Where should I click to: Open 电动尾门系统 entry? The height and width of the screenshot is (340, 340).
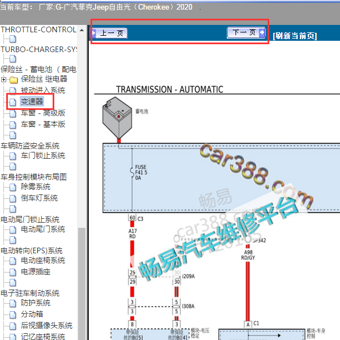coord(43,229)
